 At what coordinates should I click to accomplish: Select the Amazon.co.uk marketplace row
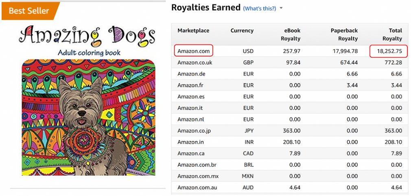point(290,63)
